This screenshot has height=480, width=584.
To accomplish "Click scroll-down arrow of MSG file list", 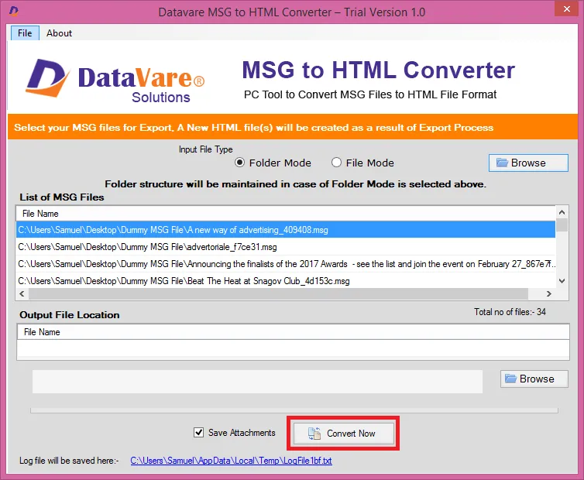I will (x=562, y=281).
